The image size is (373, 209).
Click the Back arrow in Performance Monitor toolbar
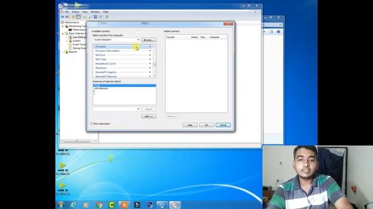(x=62, y=17)
